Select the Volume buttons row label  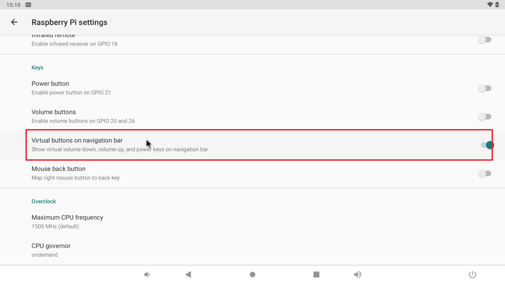pos(54,112)
